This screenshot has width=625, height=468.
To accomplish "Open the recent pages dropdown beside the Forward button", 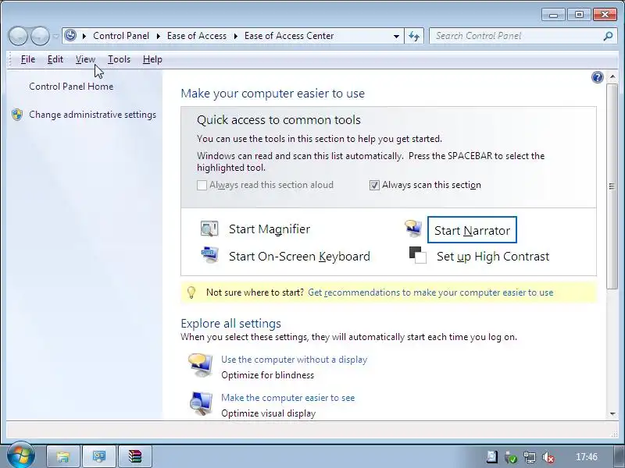I will [55, 36].
